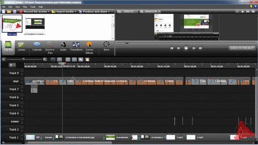
Task: Open the Zoom-n-Pan tool
Action: point(50,48)
